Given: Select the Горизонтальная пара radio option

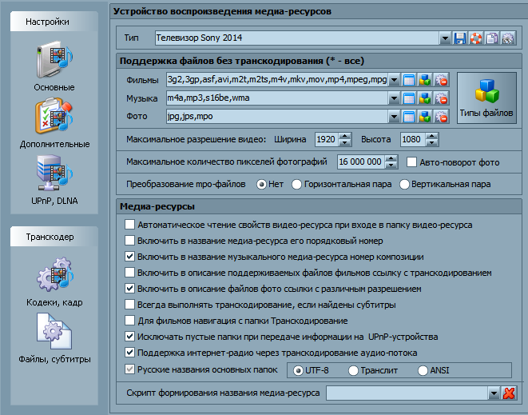Looking at the screenshot, I should [x=297, y=184].
